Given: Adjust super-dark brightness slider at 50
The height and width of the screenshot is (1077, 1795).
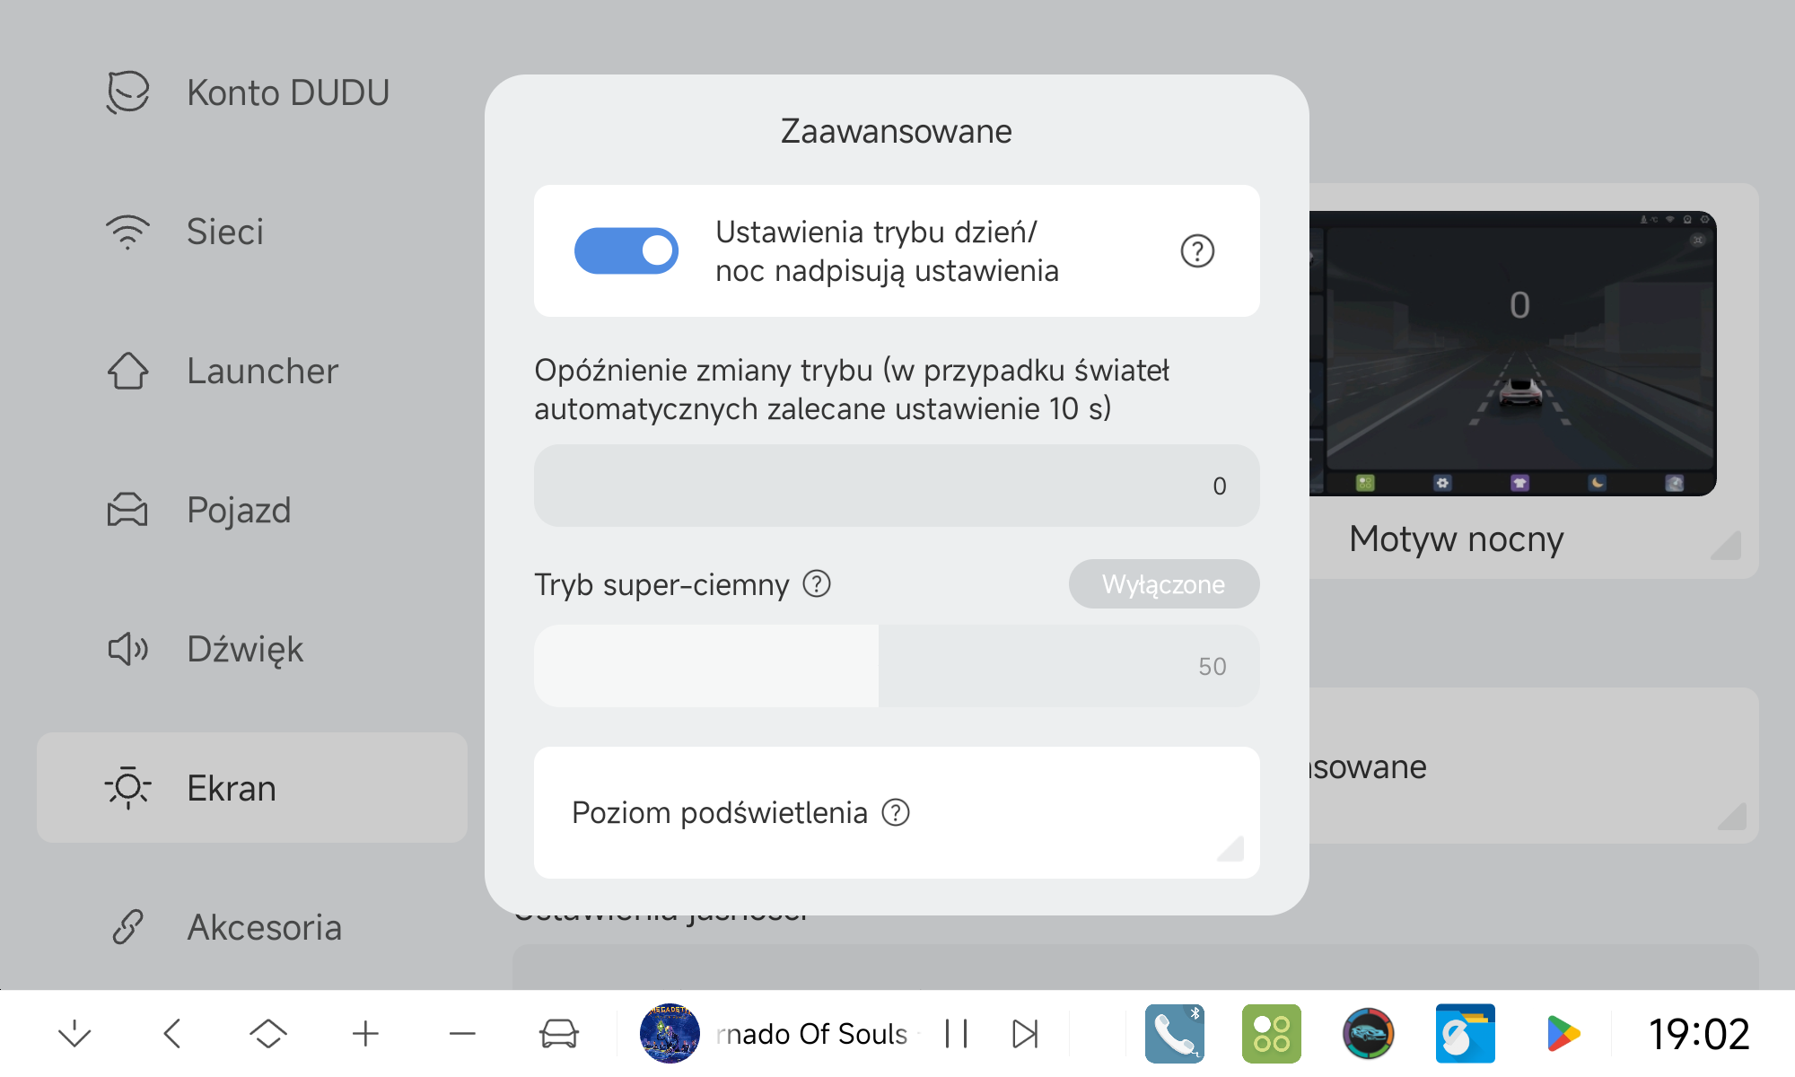Looking at the screenshot, I should (x=897, y=666).
